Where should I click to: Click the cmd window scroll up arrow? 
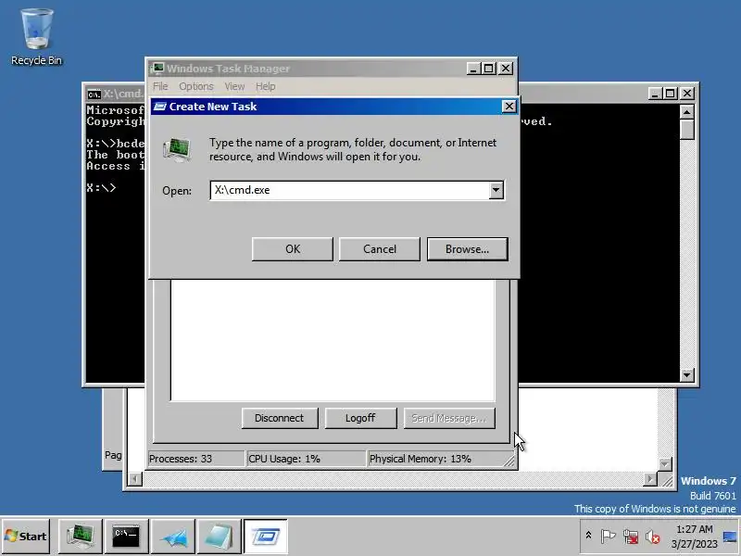pyautogui.click(x=686, y=112)
